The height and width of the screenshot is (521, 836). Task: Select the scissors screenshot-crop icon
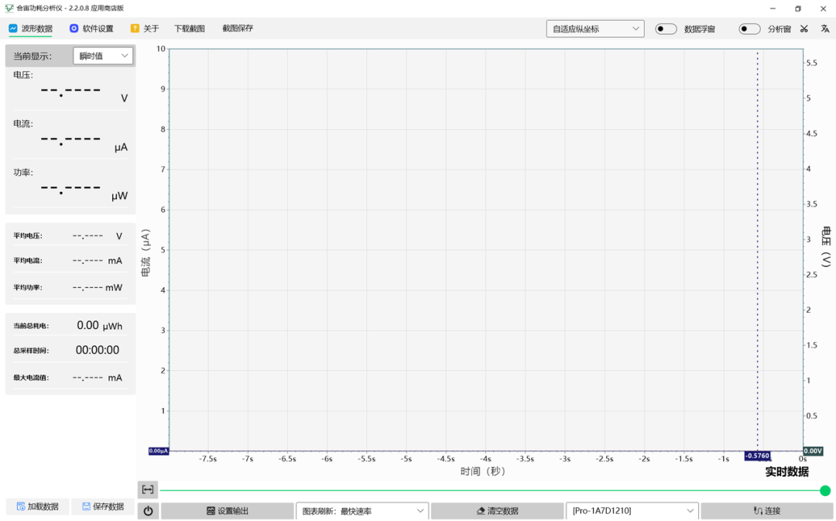(803, 28)
